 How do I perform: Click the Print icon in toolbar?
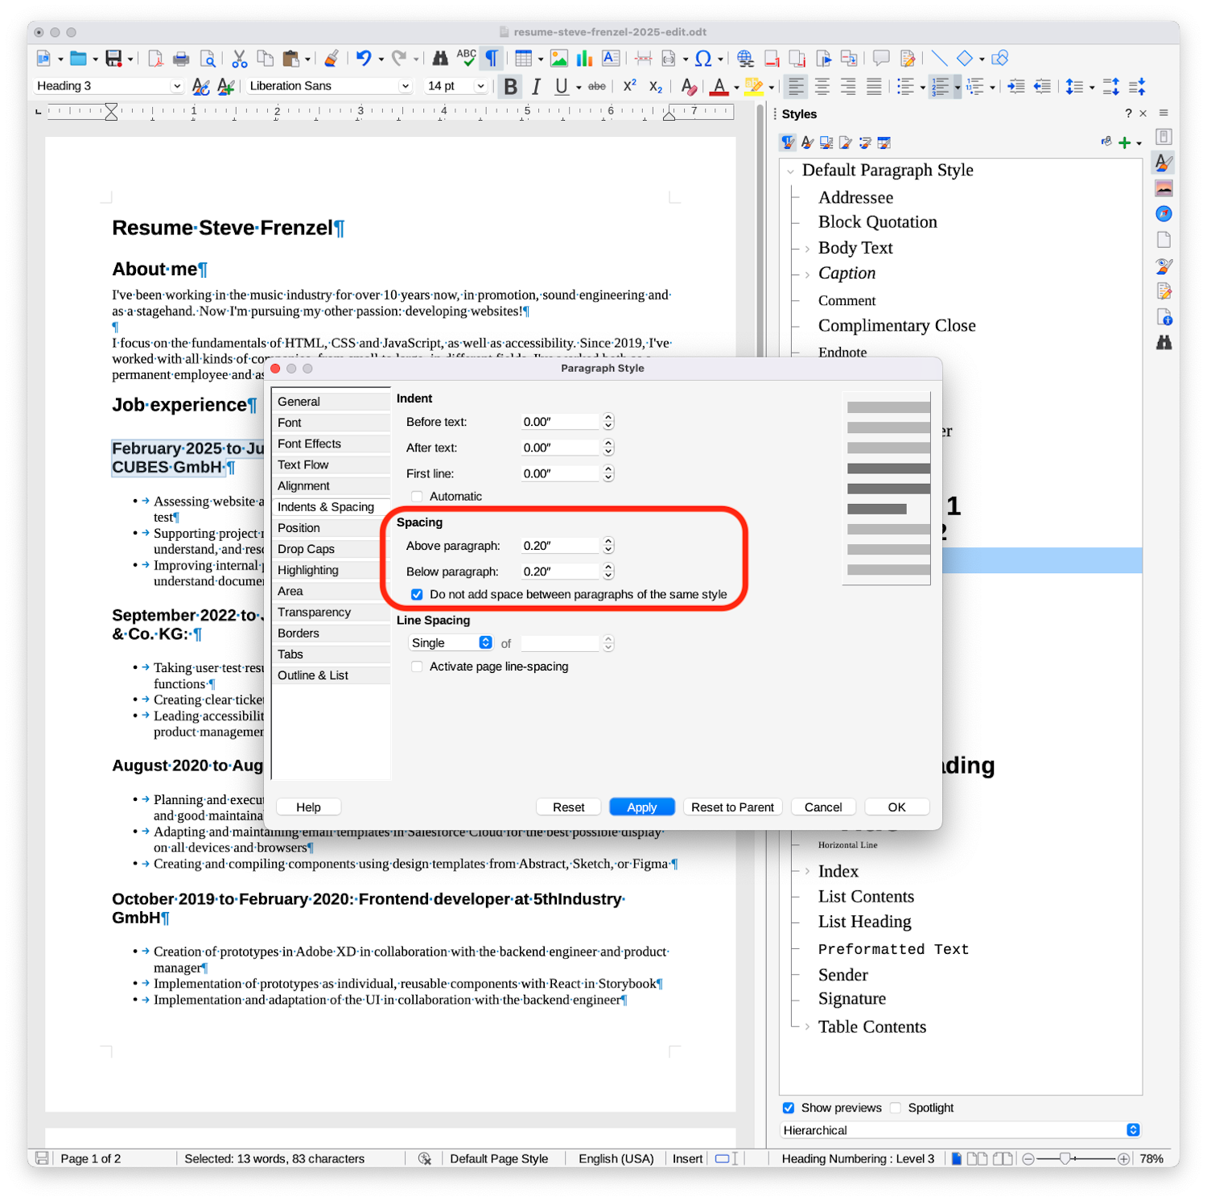point(181,58)
